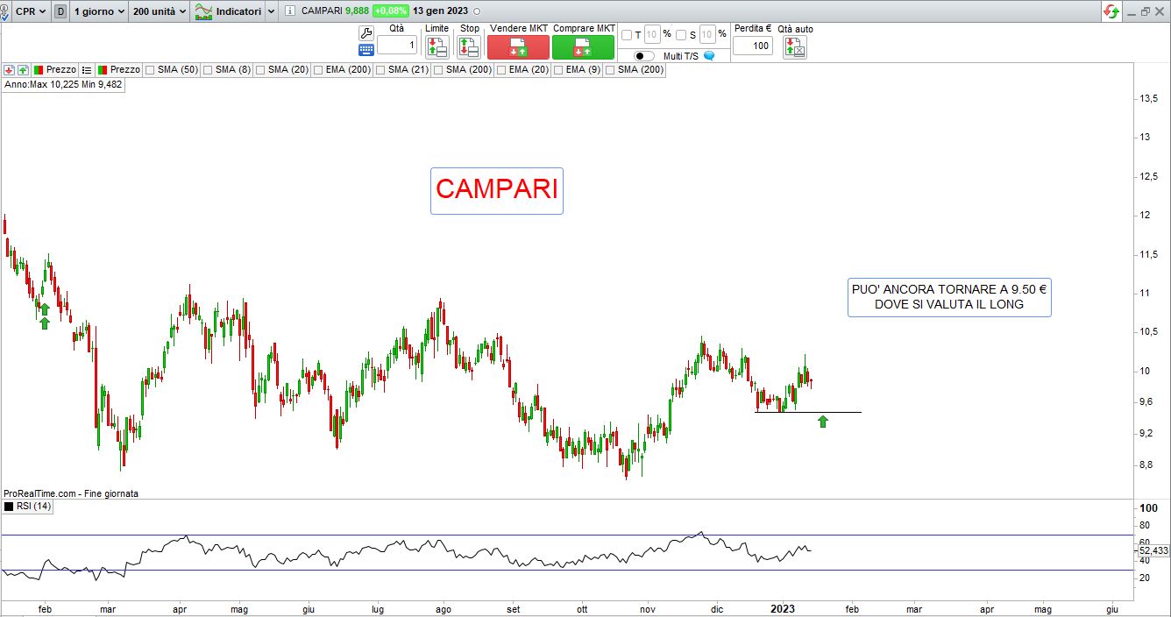Click the Anno:Max 10,225 Min 9,482 label
Image resolution: width=1171 pixels, height=617 pixels.
tap(63, 84)
